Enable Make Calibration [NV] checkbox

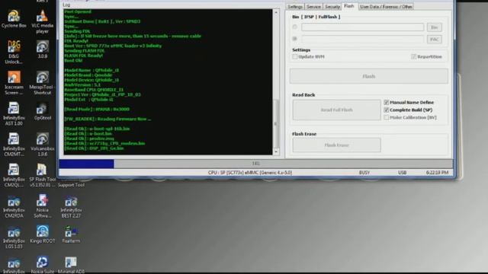(x=387, y=117)
